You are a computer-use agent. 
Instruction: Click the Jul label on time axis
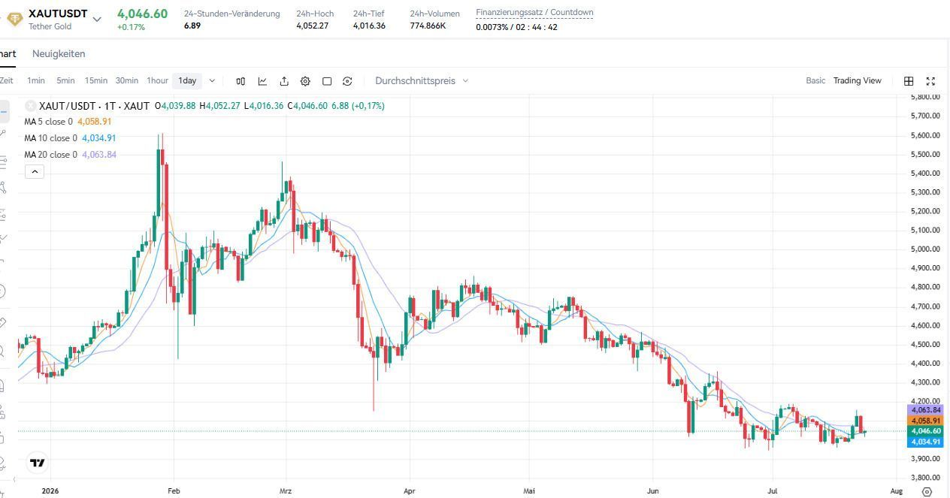click(773, 491)
